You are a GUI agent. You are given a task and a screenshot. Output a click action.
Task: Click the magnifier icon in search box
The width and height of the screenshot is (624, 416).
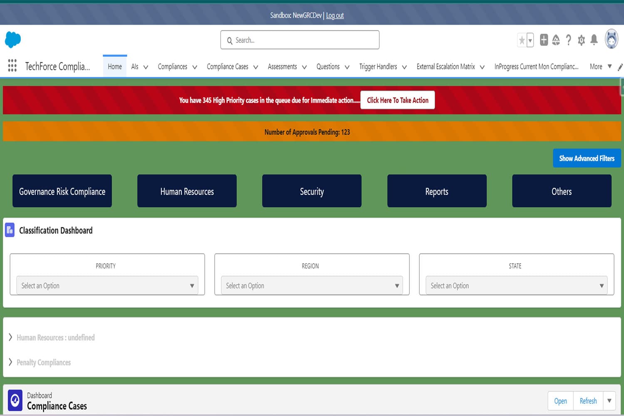230,41
